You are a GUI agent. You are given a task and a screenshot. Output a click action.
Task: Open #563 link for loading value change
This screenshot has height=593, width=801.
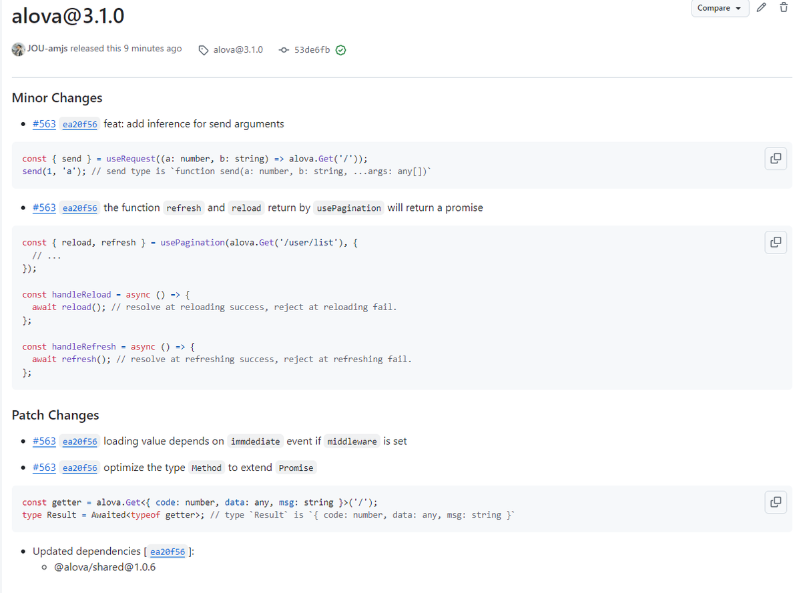44,441
